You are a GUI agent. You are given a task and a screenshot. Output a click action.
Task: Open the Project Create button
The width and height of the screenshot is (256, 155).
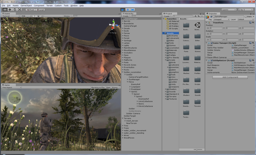(167, 16)
